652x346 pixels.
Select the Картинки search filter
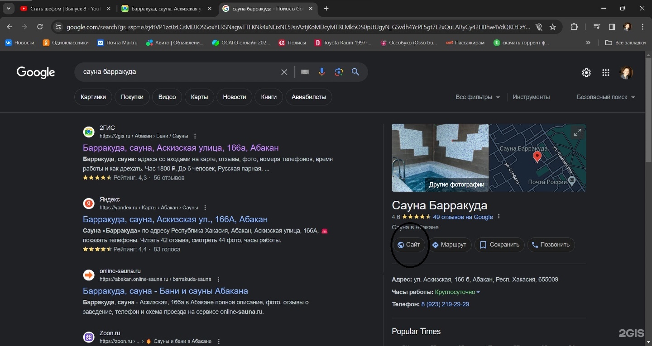[93, 97]
